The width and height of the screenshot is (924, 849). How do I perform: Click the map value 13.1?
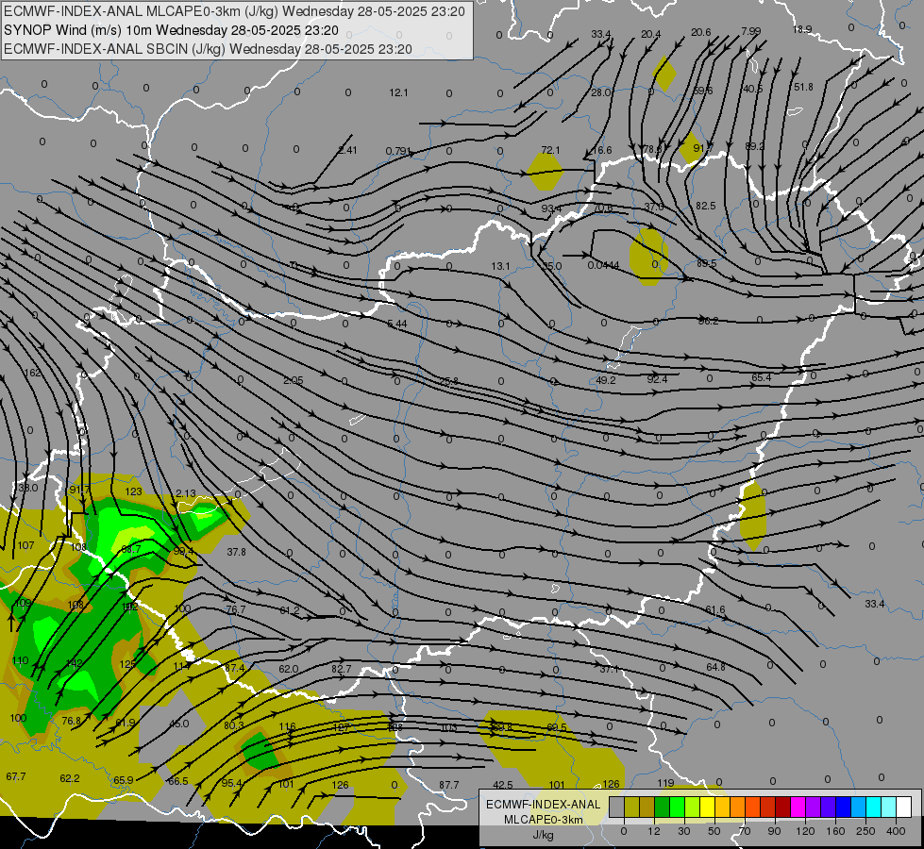500,266
